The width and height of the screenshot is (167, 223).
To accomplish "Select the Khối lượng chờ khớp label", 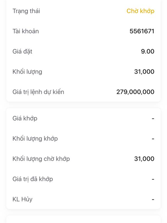I will (x=41, y=159).
